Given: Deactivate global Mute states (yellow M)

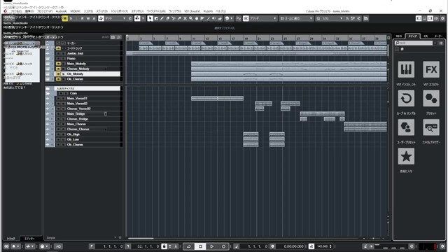Looking at the screenshot, I should click(x=65, y=18).
